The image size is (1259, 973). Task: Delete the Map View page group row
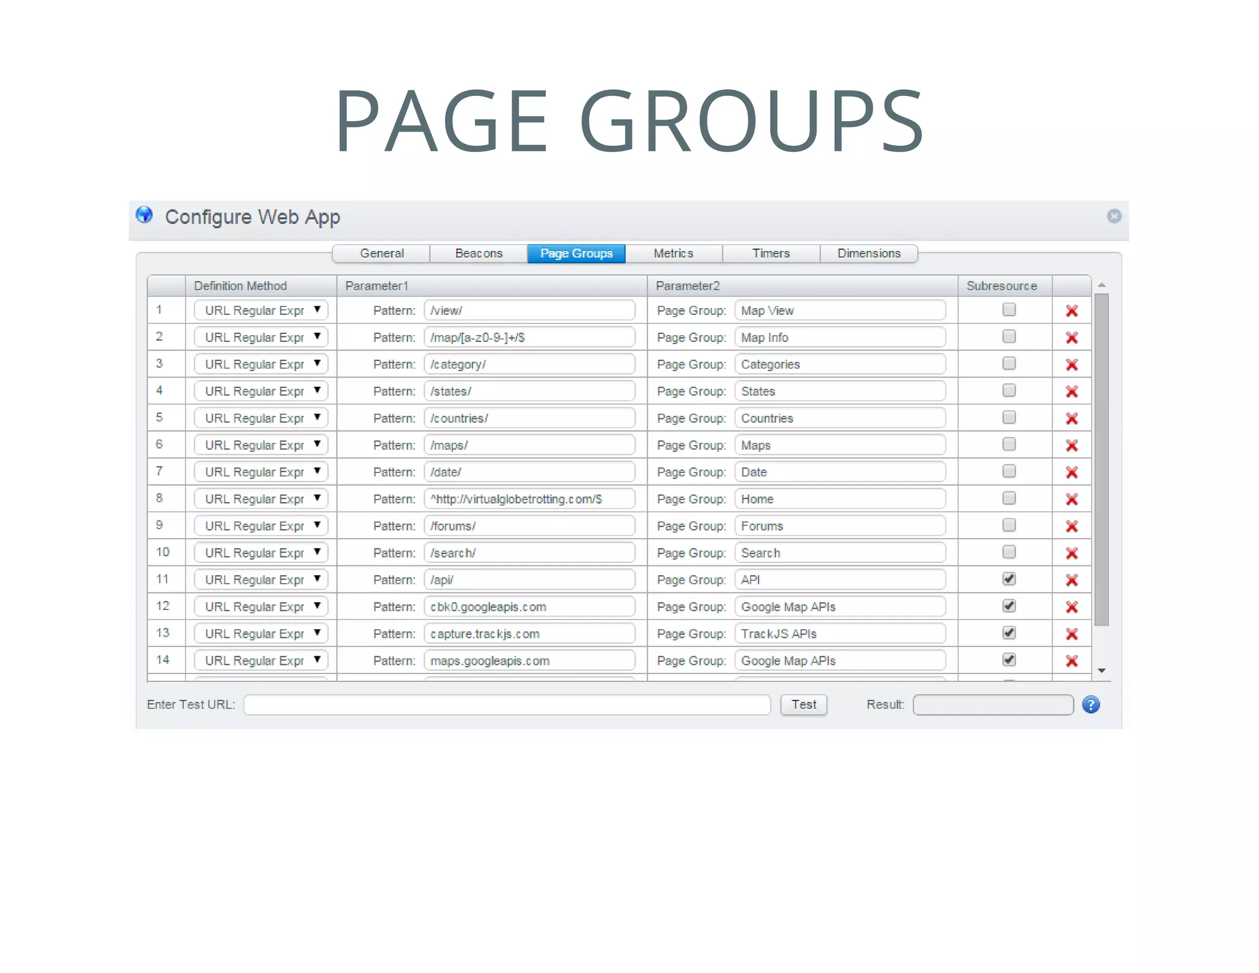[1072, 311]
